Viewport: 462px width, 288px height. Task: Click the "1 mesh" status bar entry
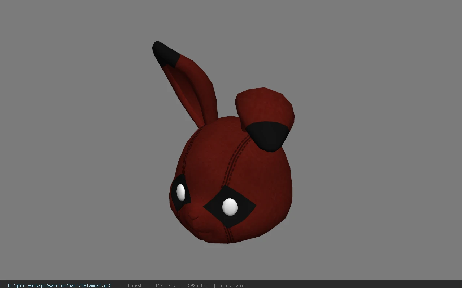pos(135,285)
